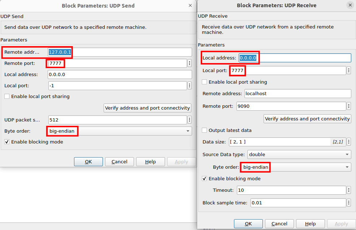The image size is (356, 230).
Task: Open the options dots next to UDP Send Local port
Action: point(190,85)
